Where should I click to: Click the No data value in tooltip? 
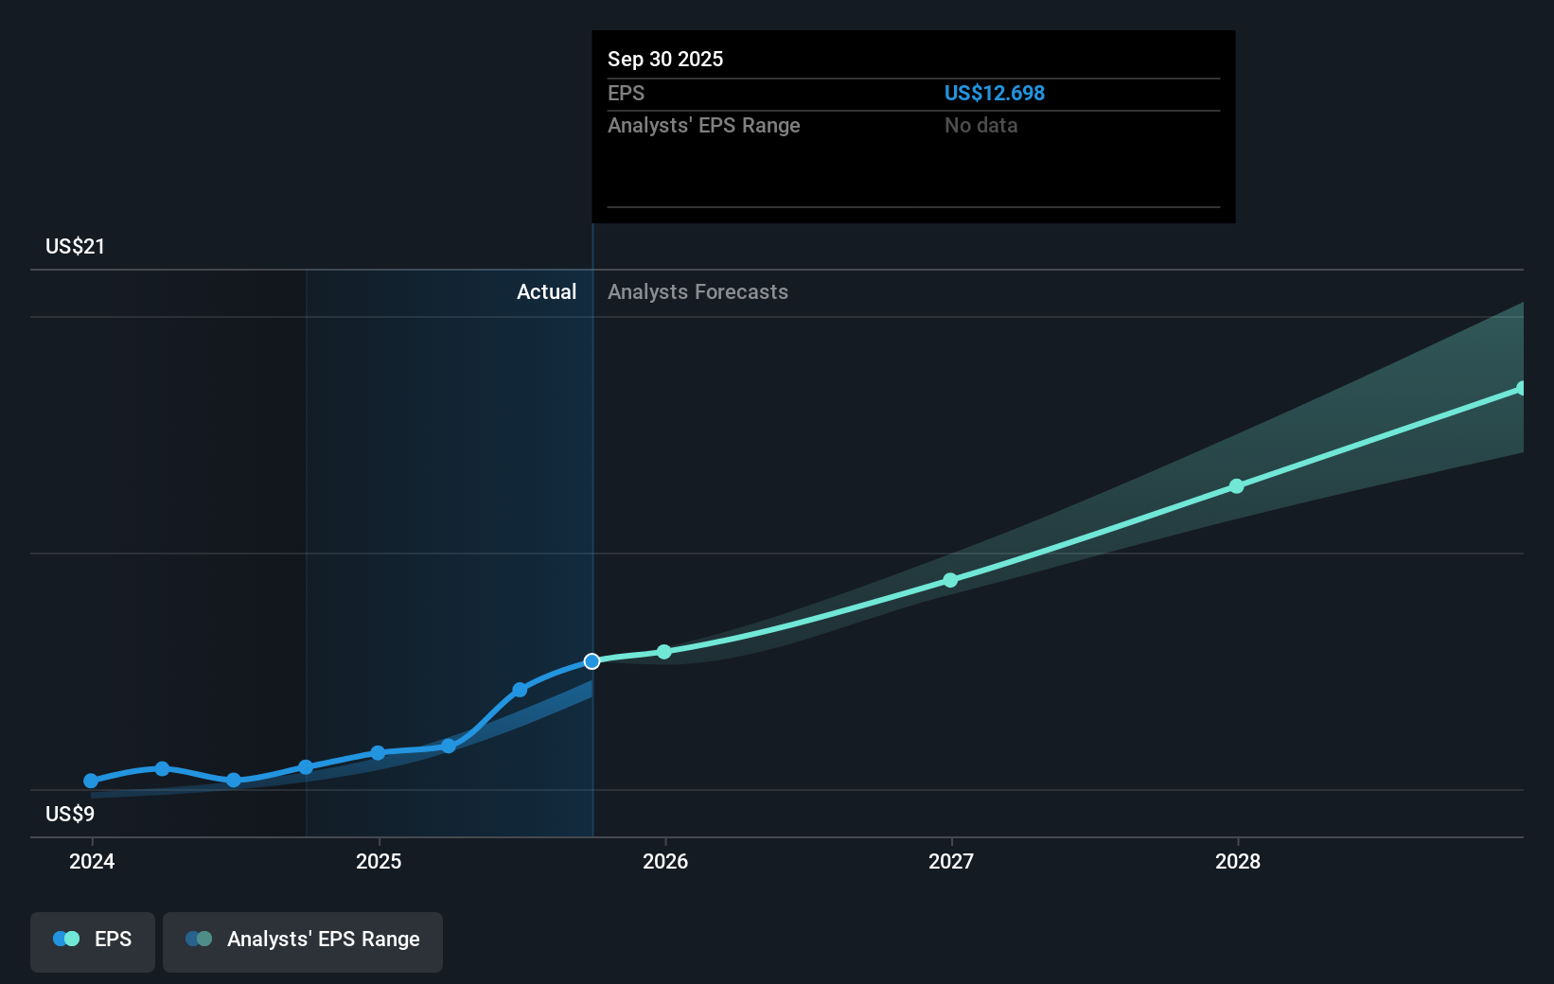click(x=981, y=125)
